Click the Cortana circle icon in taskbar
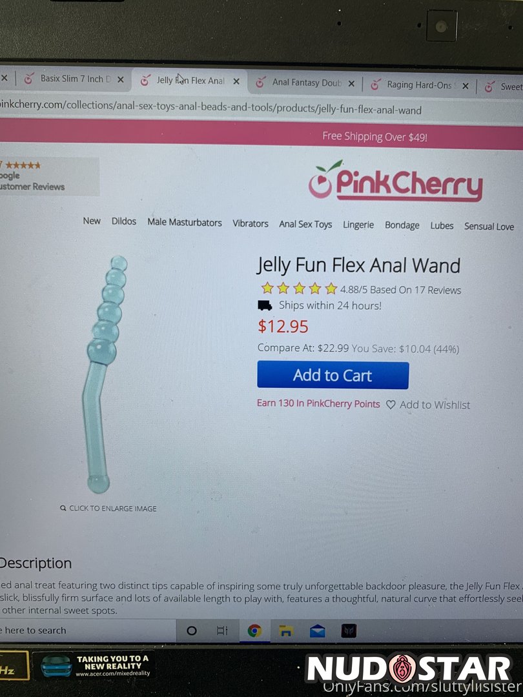 point(192,631)
